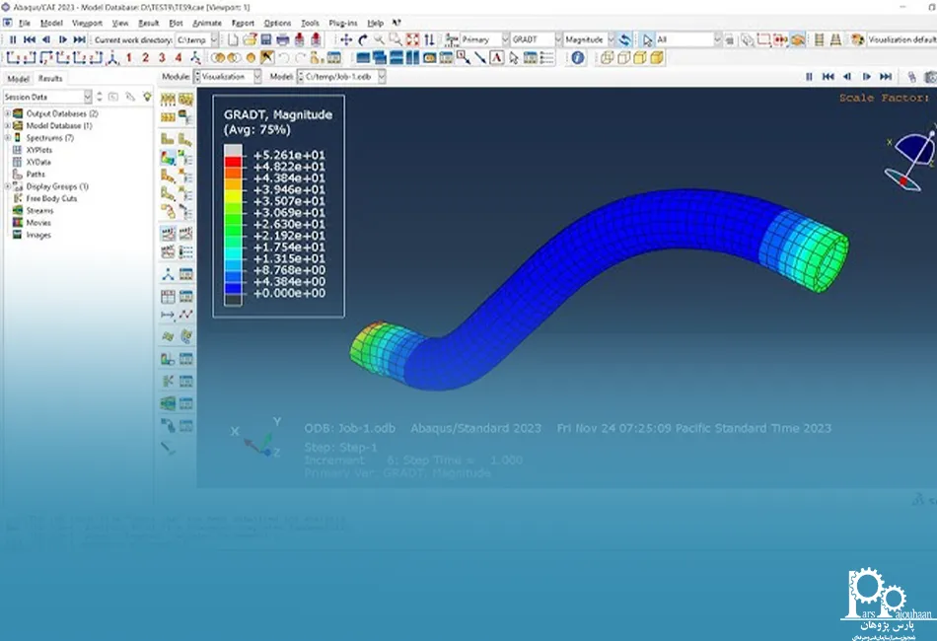Image resolution: width=937 pixels, height=641 pixels.
Task: Open the Animate menu
Action: 207,24
